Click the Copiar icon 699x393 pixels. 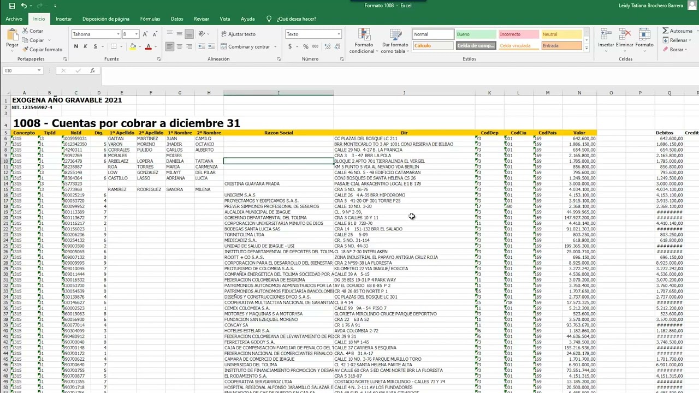[x=25, y=40]
